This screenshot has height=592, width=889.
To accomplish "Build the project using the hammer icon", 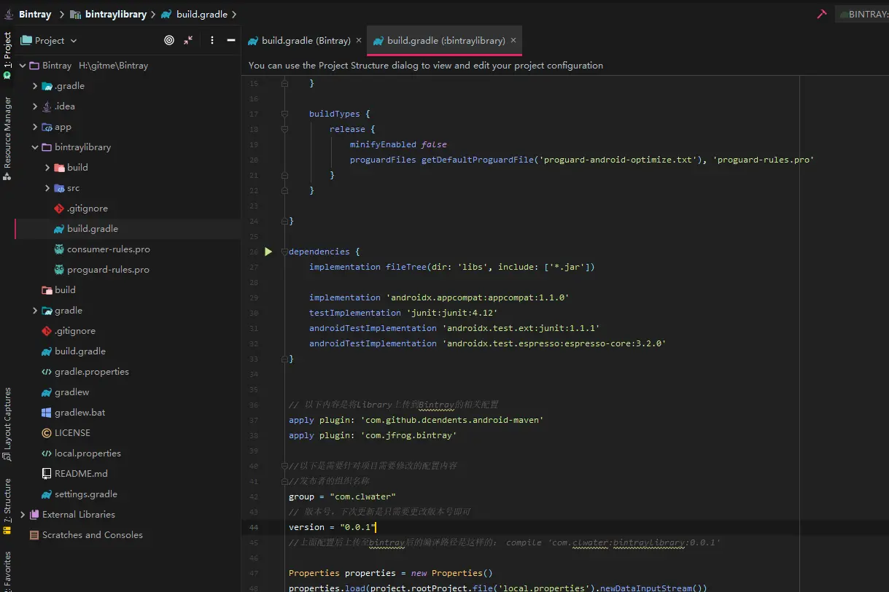I will 821,13.
